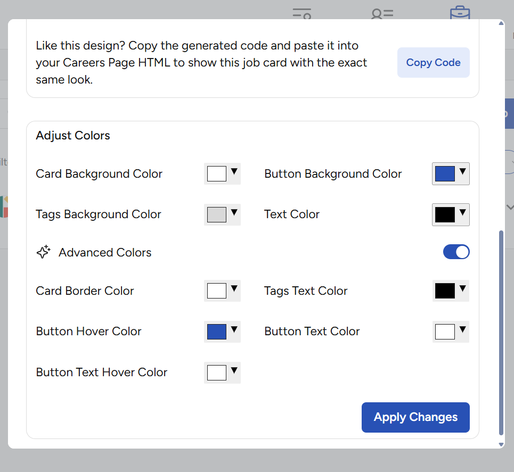
Task: Select the white Card Border Color swatch
Action: coord(217,291)
